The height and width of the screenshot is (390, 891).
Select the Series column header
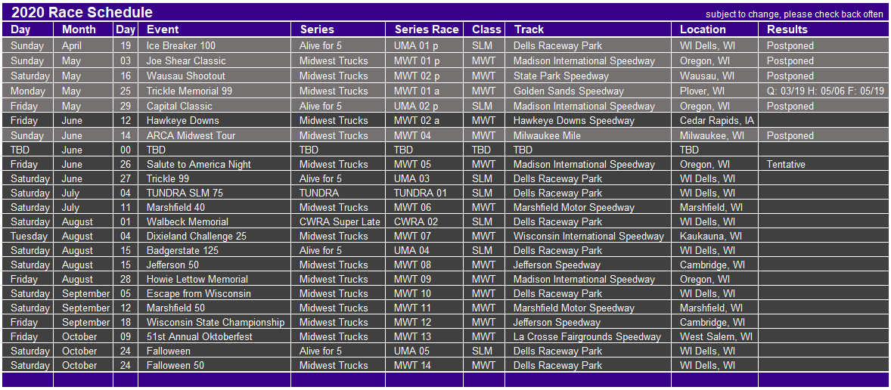(x=338, y=29)
